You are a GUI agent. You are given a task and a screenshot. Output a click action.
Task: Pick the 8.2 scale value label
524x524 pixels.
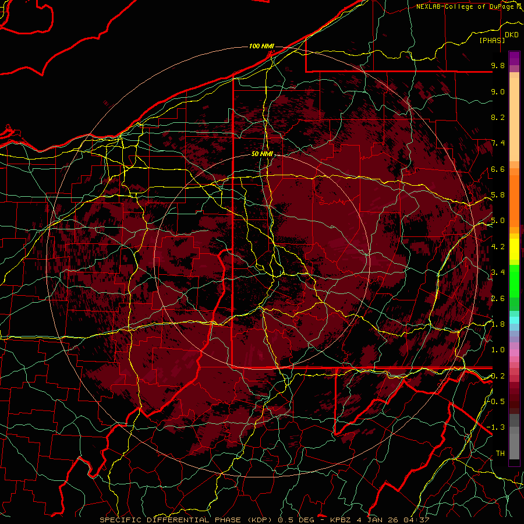click(498, 117)
